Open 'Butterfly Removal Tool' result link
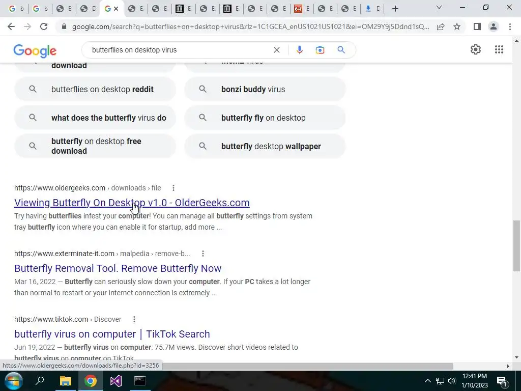The image size is (521, 391). (x=118, y=268)
